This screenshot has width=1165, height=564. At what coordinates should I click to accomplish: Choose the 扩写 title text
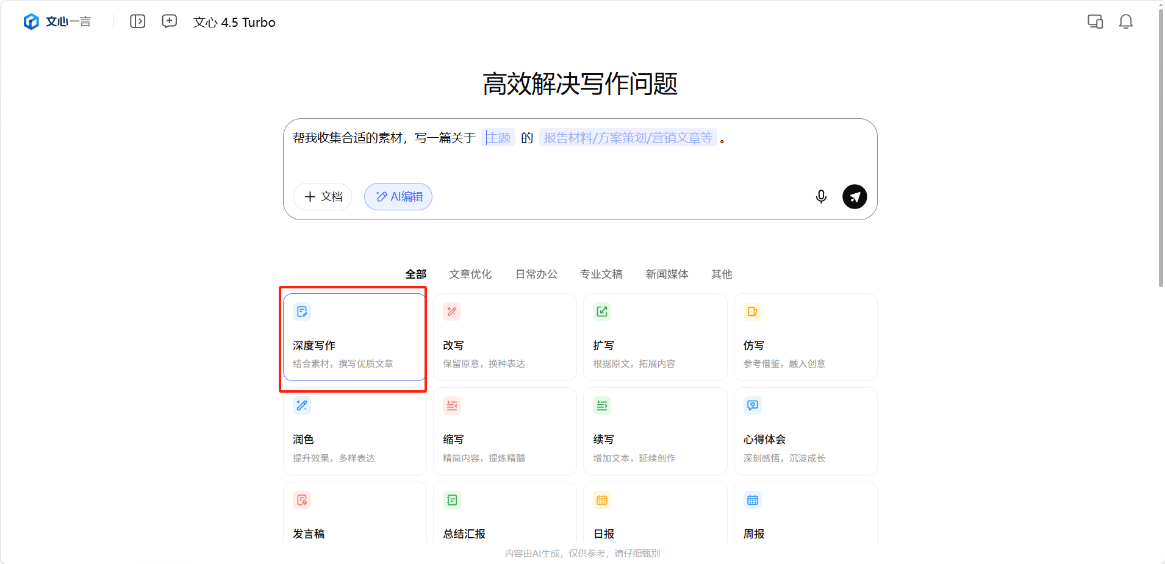coord(603,345)
